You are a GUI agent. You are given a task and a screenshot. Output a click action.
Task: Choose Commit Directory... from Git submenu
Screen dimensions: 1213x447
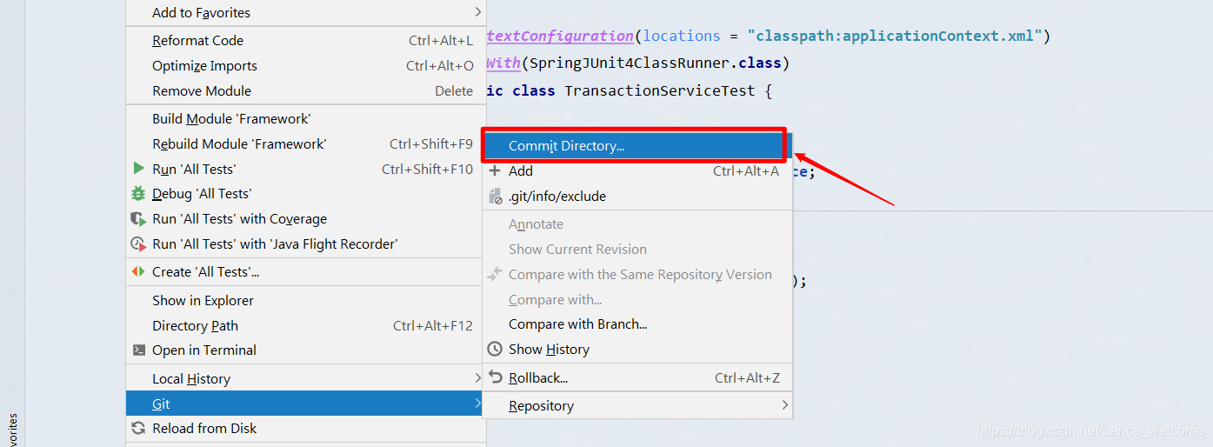(636, 146)
